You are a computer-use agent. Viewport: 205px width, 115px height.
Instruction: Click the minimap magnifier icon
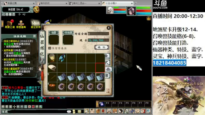(32, 11)
